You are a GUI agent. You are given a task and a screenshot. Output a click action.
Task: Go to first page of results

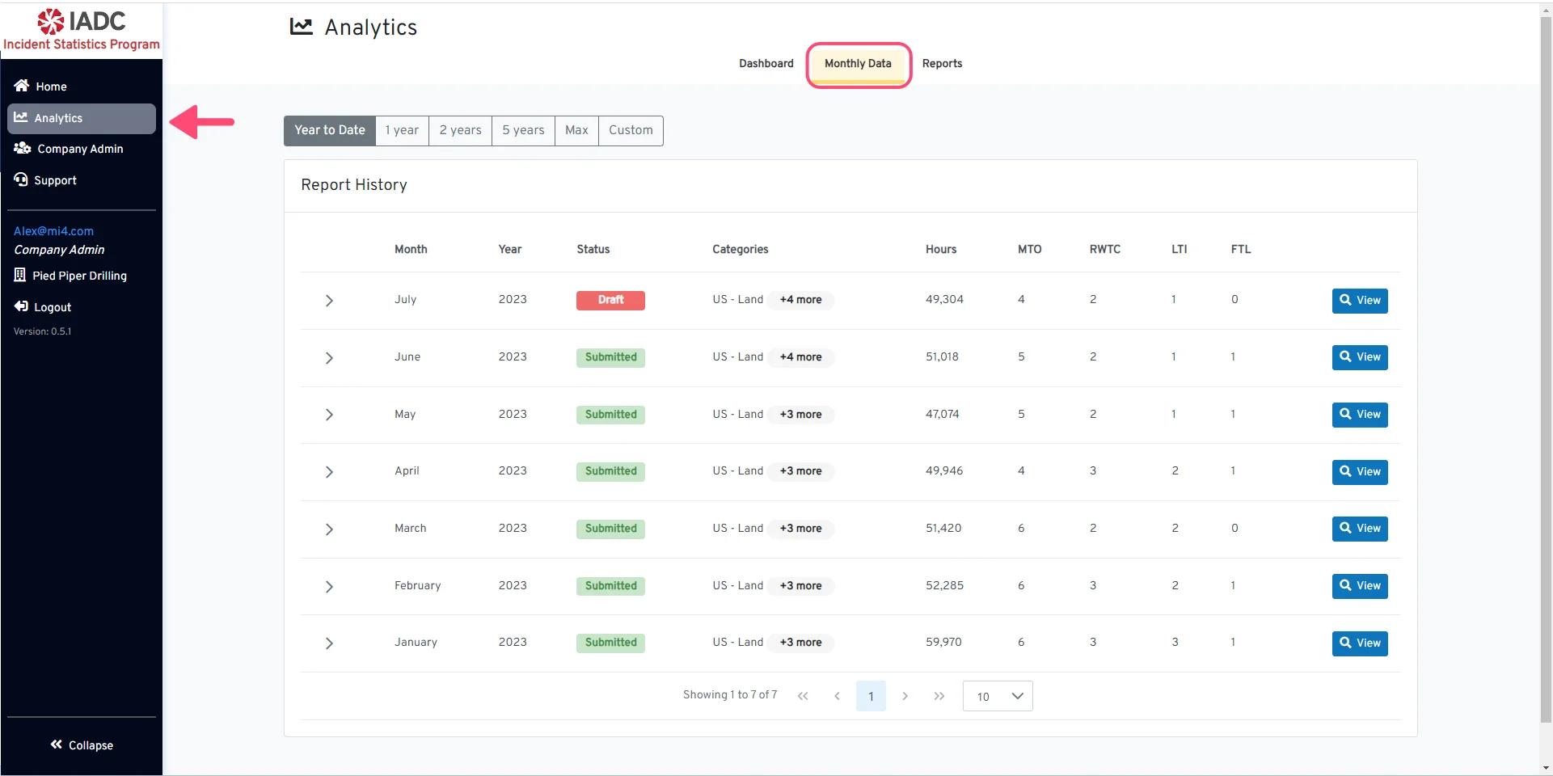803,696
